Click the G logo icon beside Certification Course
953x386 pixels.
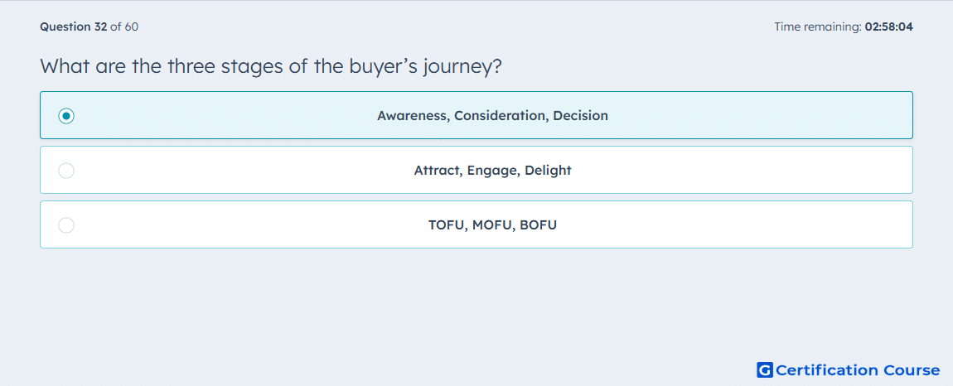[x=765, y=369]
